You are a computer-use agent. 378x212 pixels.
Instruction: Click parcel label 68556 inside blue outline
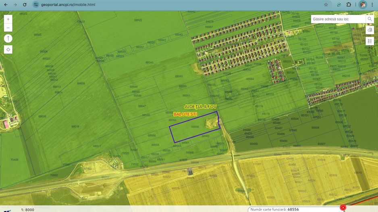point(195,127)
